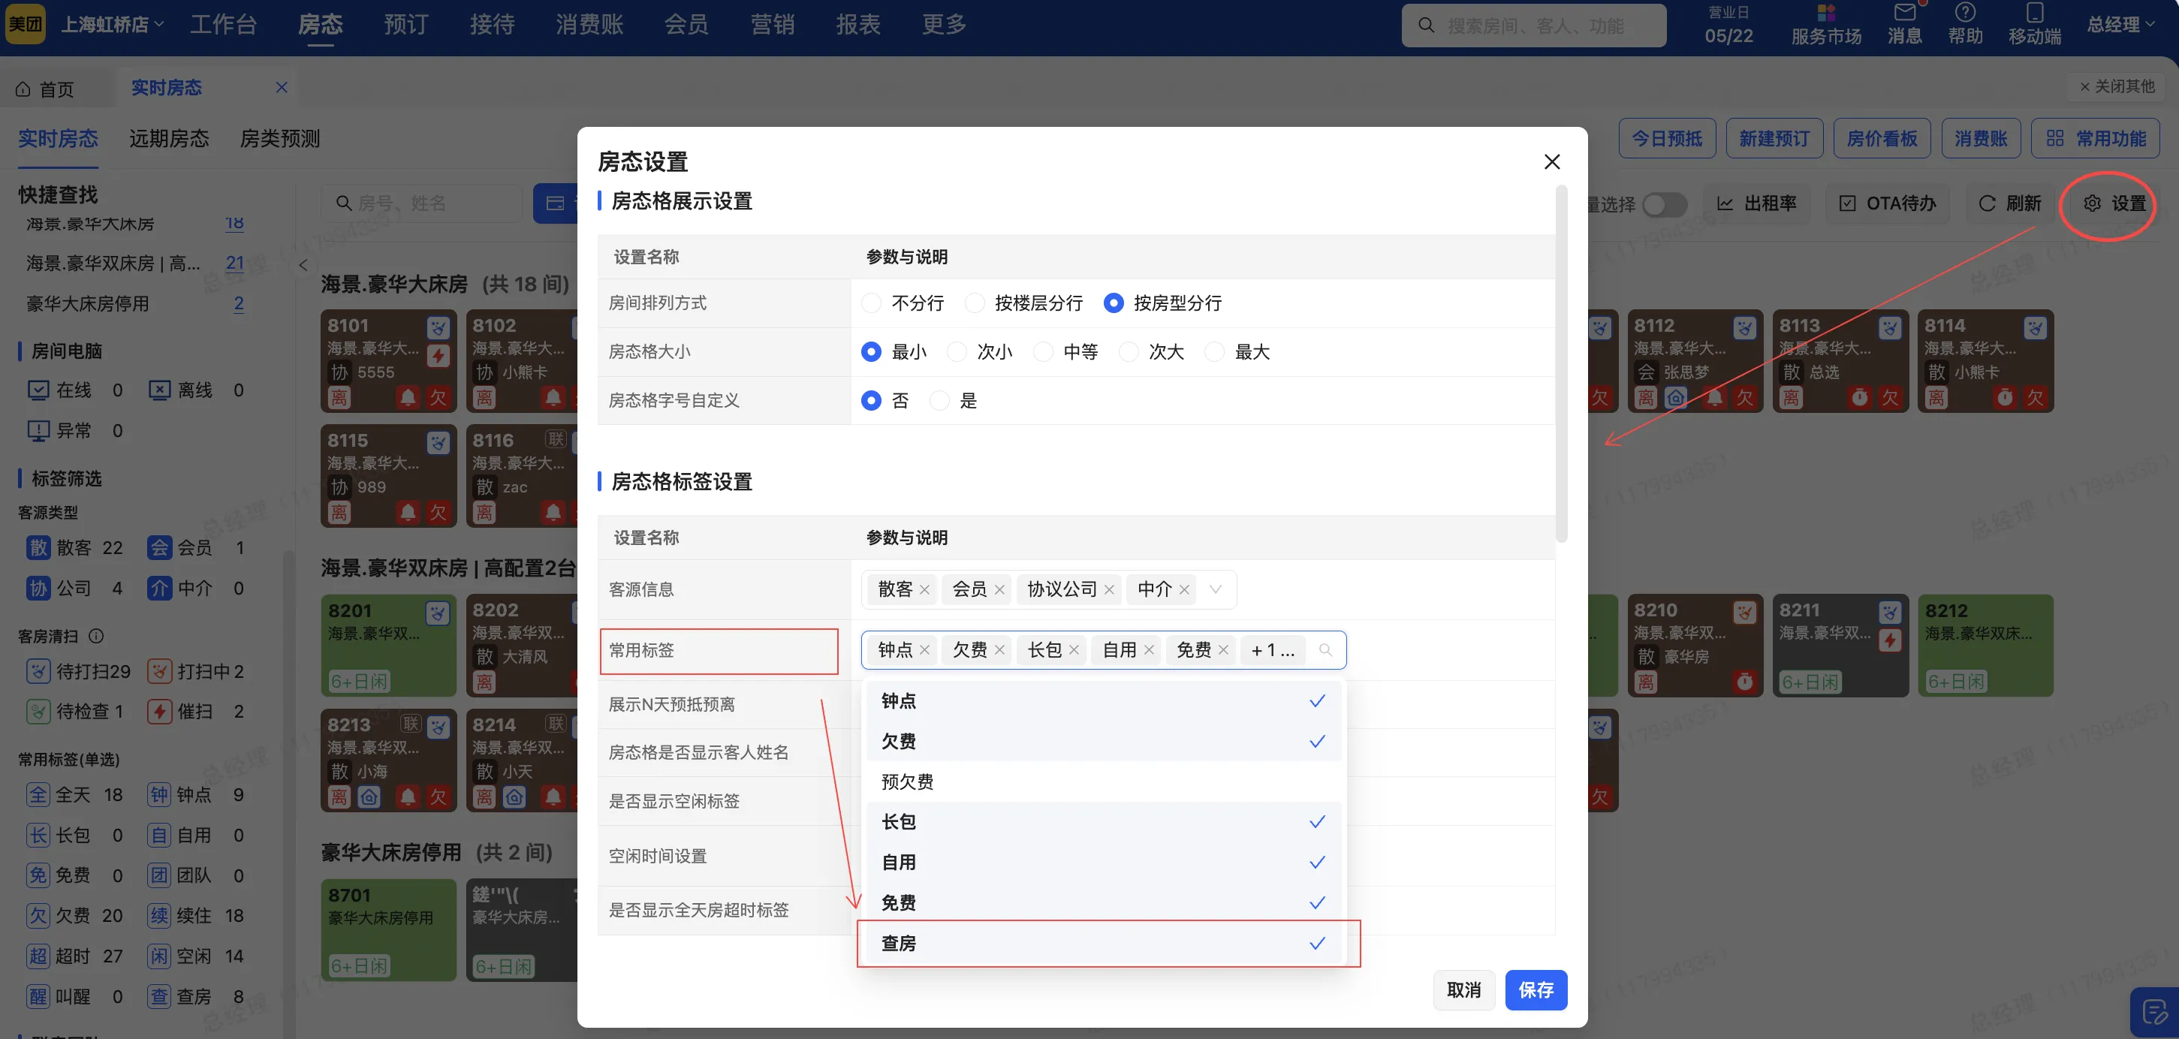This screenshot has width=2179, height=1039.
Task: Open the 预订 menu
Action: [406, 25]
